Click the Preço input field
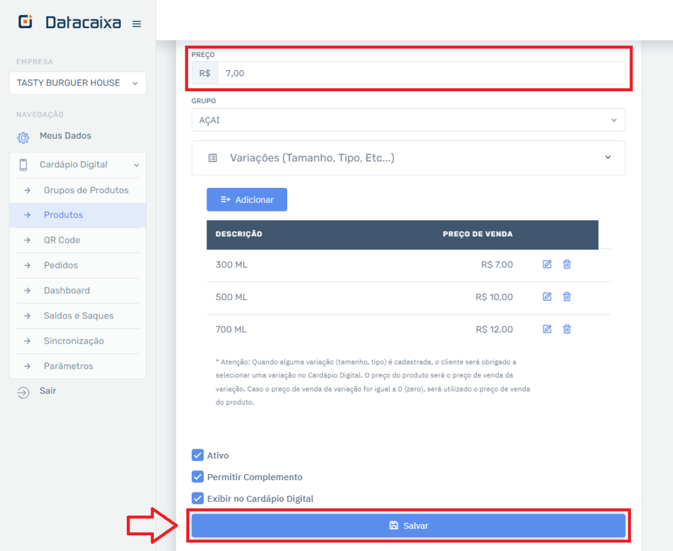 click(421, 74)
